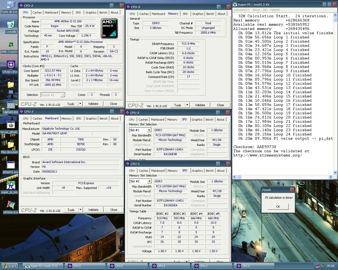
Task: Open Tools dropdown arrow in Mainboard window
Action: coord(81,210)
